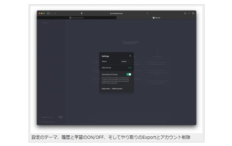The height and width of the screenshot is (146, 232).
Task: Open the Theme dropdown set to System
Action: click(125, 62)
